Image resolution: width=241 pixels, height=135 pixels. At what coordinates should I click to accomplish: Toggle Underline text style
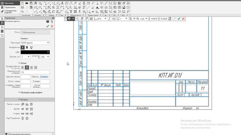pos(31,48)
